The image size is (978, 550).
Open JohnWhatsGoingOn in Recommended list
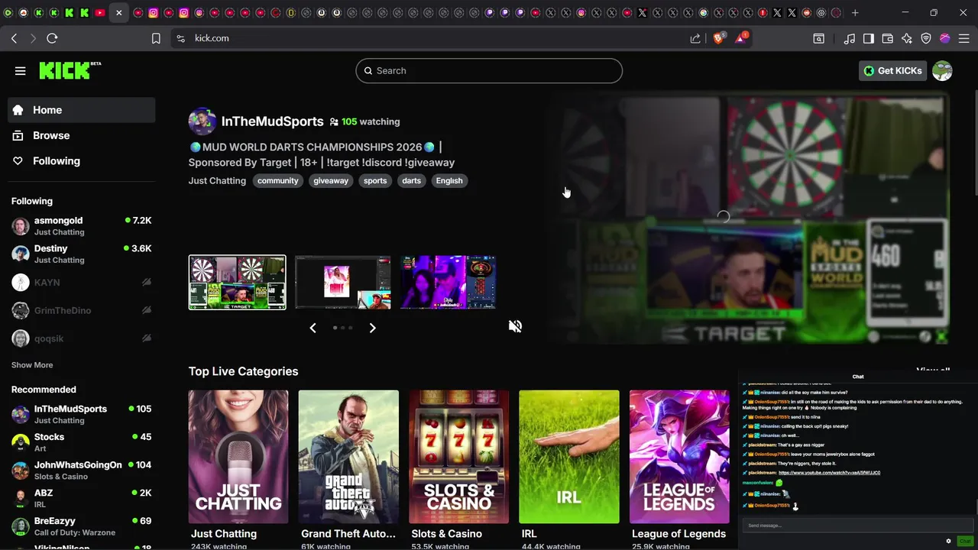(x=82, y=471)
